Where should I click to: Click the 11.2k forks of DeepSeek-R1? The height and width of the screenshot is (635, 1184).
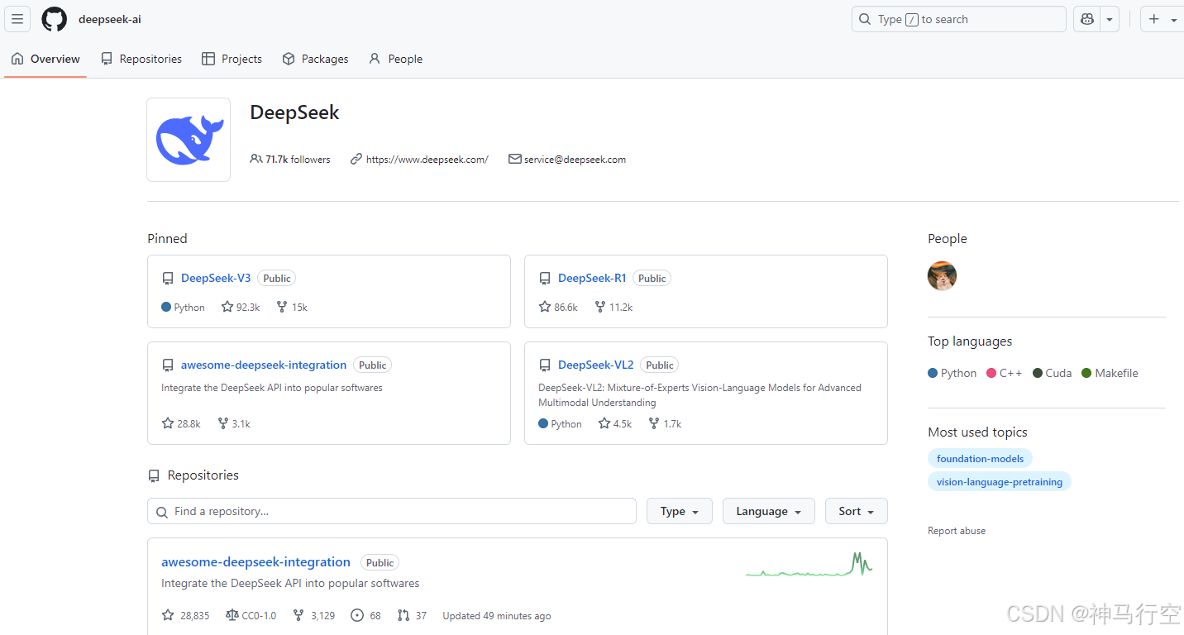click(x=613, y=307)
